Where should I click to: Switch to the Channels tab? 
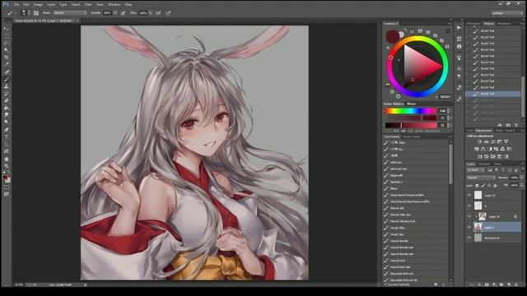pyautogui.click(x=484, y=164)
